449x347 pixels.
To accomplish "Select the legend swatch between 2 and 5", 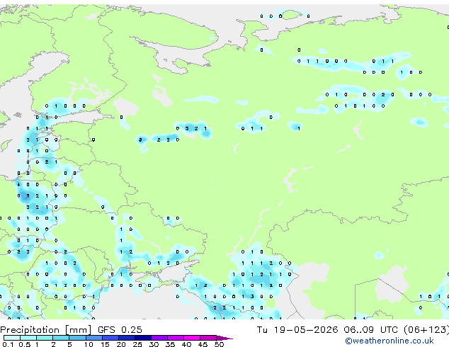I will click(61, 338).
